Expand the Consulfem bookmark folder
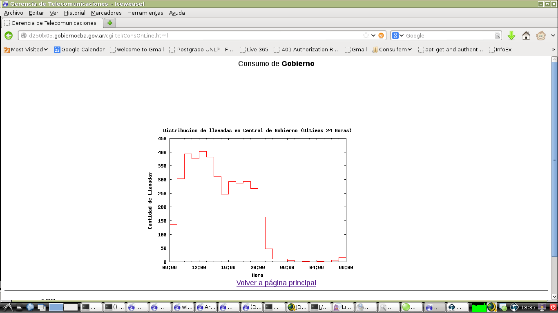The image size is (558, 313). click(x=392, y=49)
